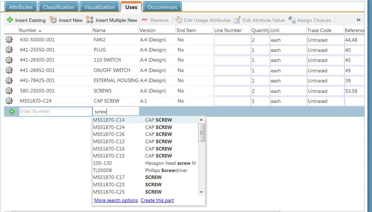Choose Phillips Screwdriver TL00008 suggestion
The height and width of the screenshot is (212, 372).
tap(144, 170)
